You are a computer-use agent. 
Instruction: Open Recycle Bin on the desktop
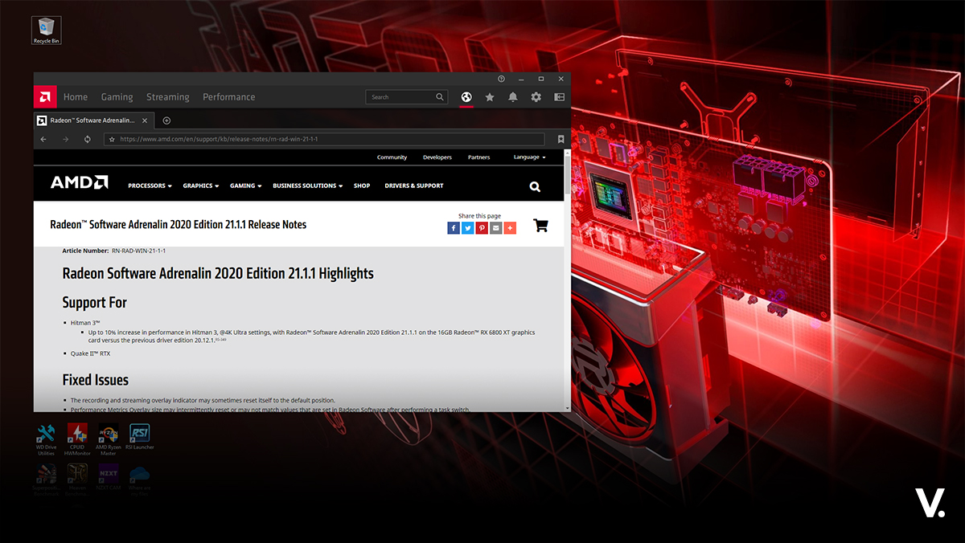coord(47,30)
